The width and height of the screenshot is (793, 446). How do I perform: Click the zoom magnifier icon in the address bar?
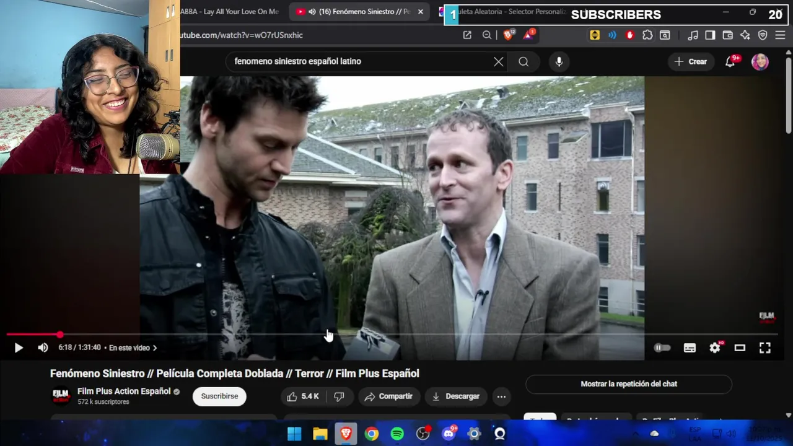(487, 35)
